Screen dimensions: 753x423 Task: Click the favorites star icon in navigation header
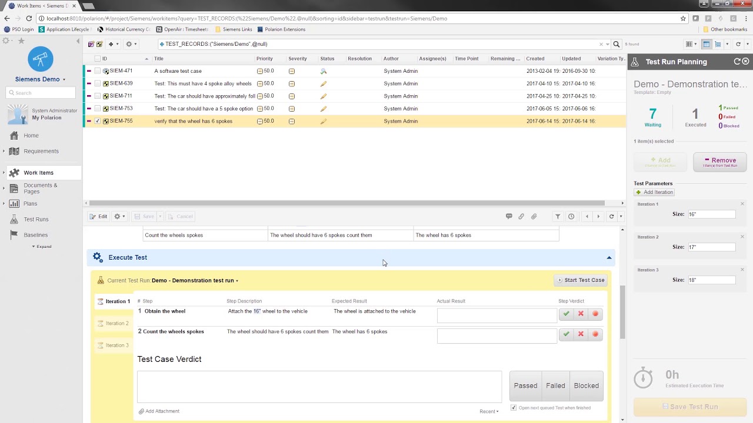coord(21,41)
